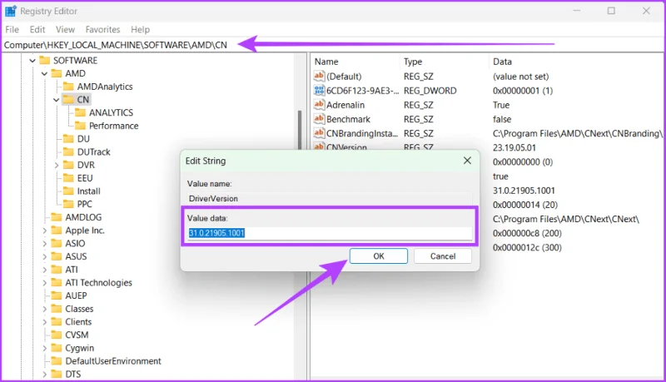
Task: Collapse the CN key in tree
Action: pyautogui.click(x=56, y=100)
